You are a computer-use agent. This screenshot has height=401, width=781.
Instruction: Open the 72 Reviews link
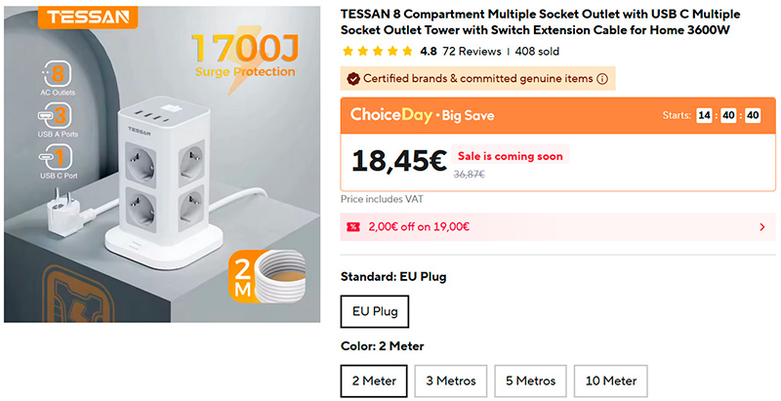pos(472,51)
